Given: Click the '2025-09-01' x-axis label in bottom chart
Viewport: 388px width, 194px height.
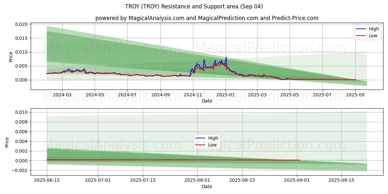Looking at the screenshot, I should 296,181.
